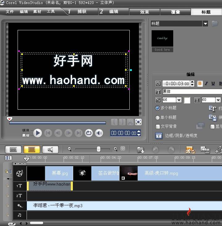Screen dimensions: 222x226
Task: Go to 效果 step tab
Action: (145, 12)
